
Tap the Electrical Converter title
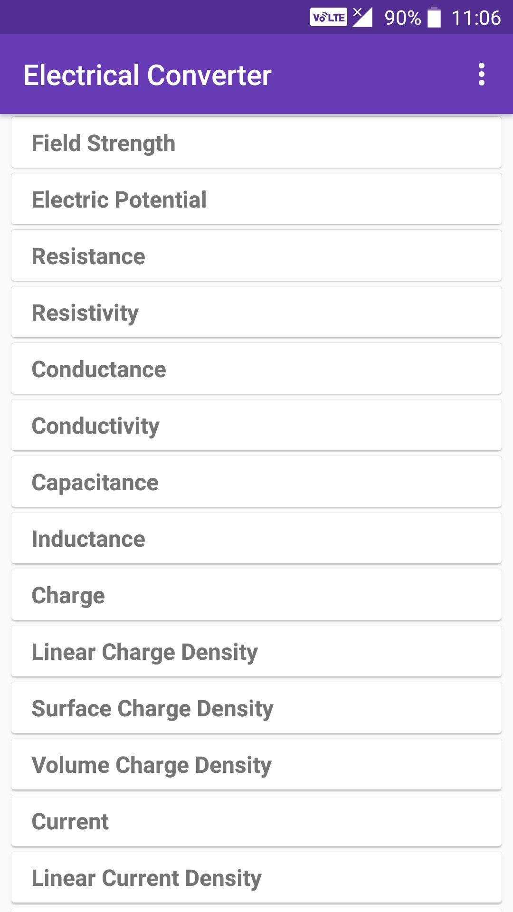147,75
